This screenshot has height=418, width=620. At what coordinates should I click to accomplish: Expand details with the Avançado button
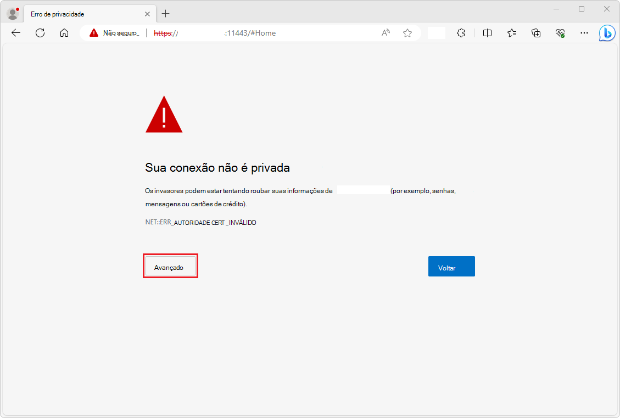(x=170, y=267)
